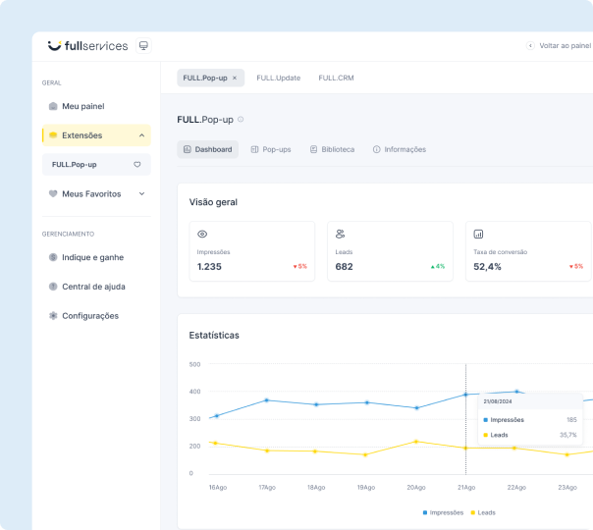This screenshot has width=593, height=530.
Task: Open Indique e ganhe page
Action: [92, 257]
